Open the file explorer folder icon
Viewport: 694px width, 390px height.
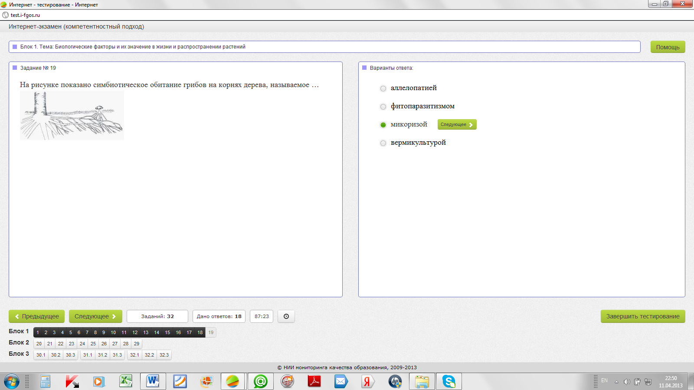[422, 381]
